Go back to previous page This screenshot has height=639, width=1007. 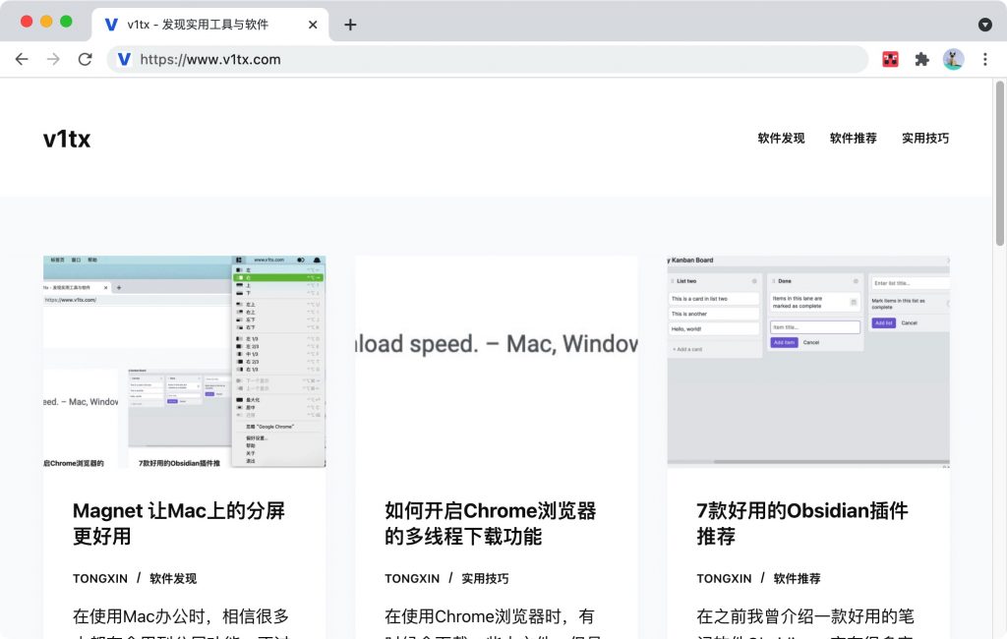pos(22,59)
